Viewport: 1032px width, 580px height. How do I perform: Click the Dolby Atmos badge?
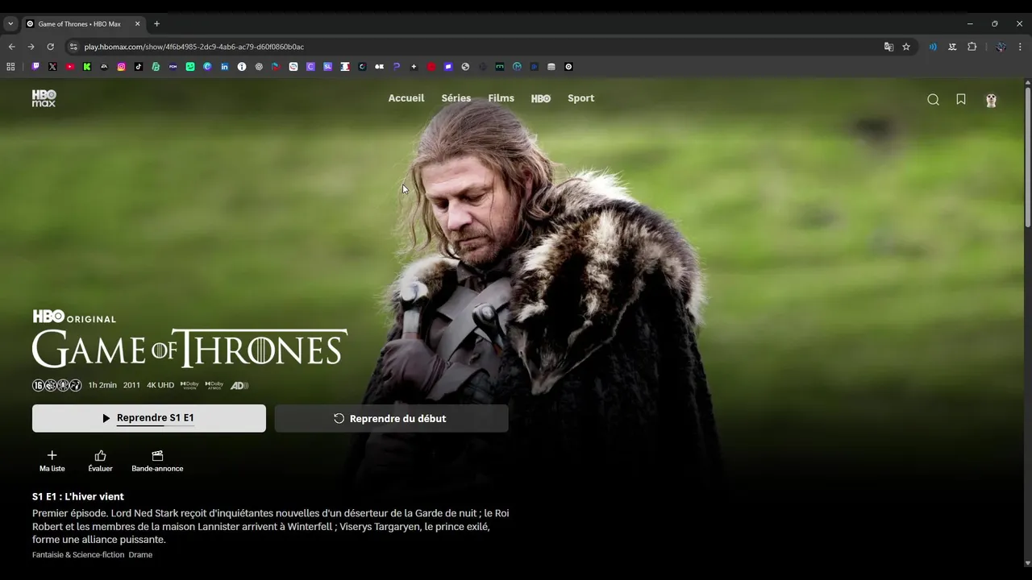tap(214, 385)
